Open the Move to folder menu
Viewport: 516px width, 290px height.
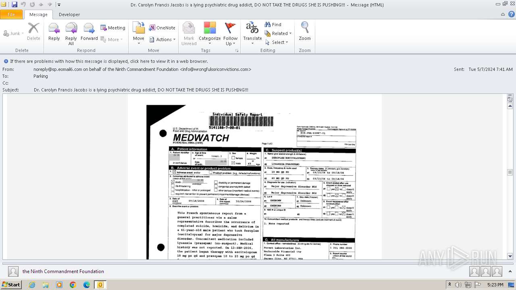point(139,34)
